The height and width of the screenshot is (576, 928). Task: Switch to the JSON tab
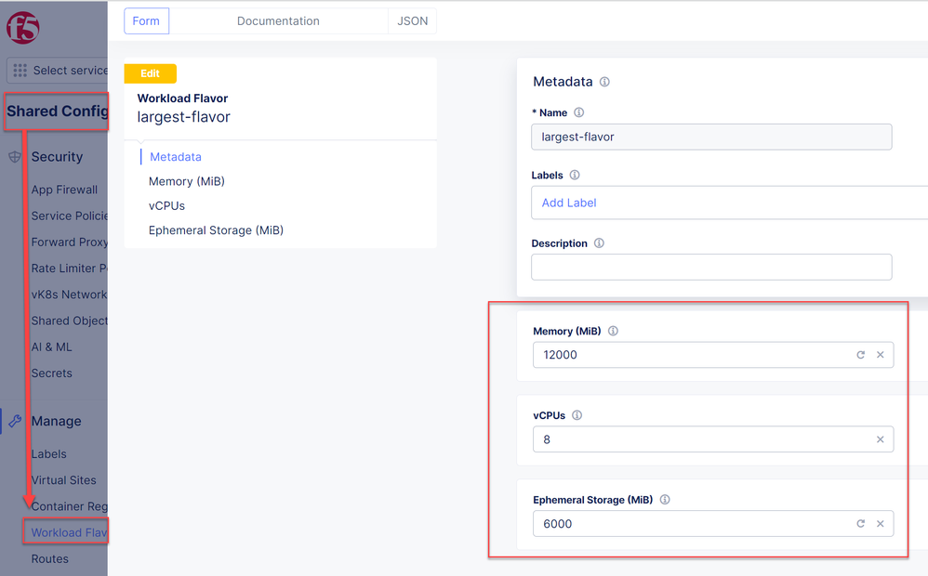click(x=412, y=21)
